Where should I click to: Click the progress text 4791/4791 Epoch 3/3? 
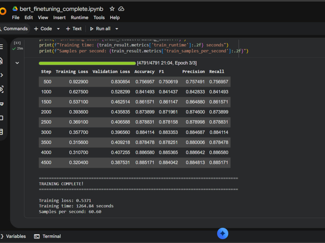tap(167, 63)
